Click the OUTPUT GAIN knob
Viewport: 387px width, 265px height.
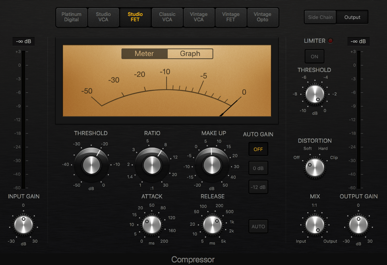pos(358,225)
